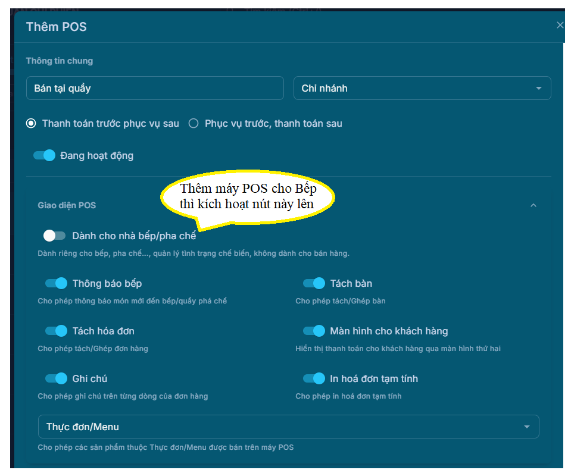Click the Tách bàn label text
Screen dimensions: 571x473
tap(351, 283)
